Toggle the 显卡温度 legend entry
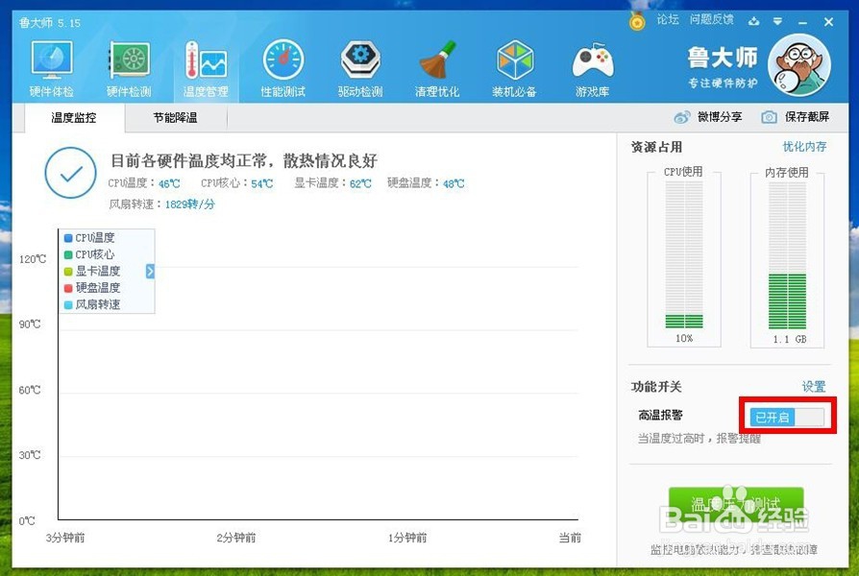The height and width of the screenshot is (576, 859). pyautogui.click(x=92, y=271)
